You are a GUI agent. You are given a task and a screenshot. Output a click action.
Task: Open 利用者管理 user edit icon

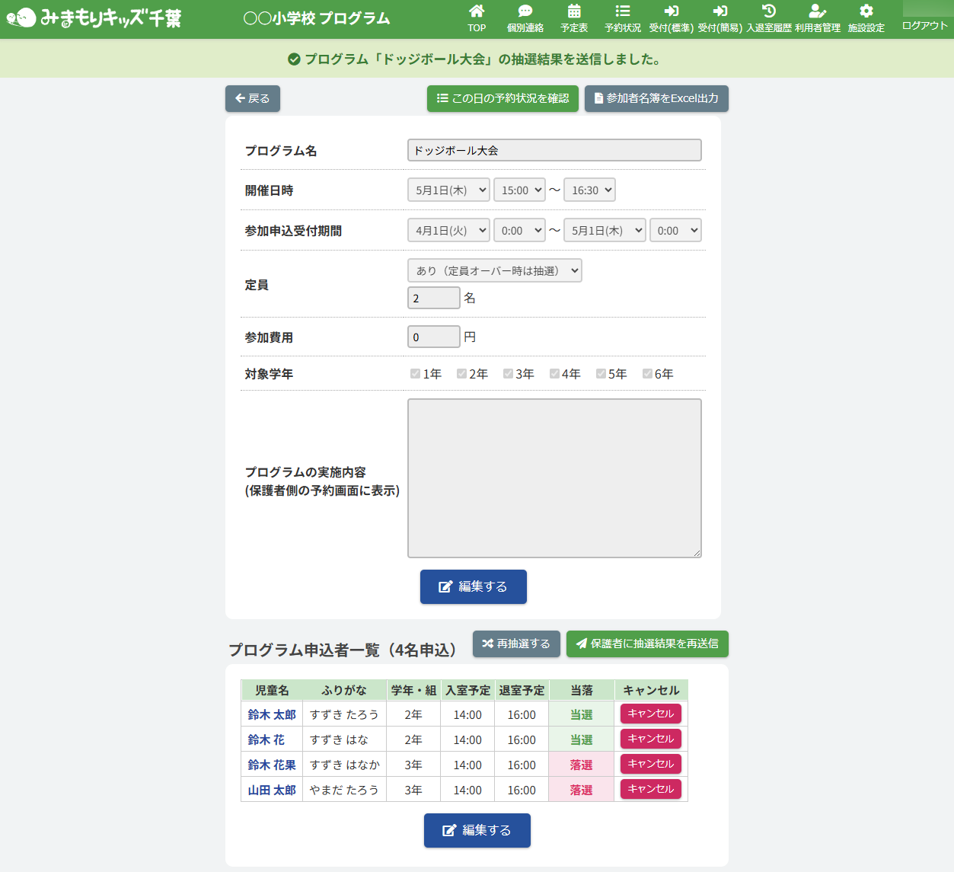click(817, 11)
